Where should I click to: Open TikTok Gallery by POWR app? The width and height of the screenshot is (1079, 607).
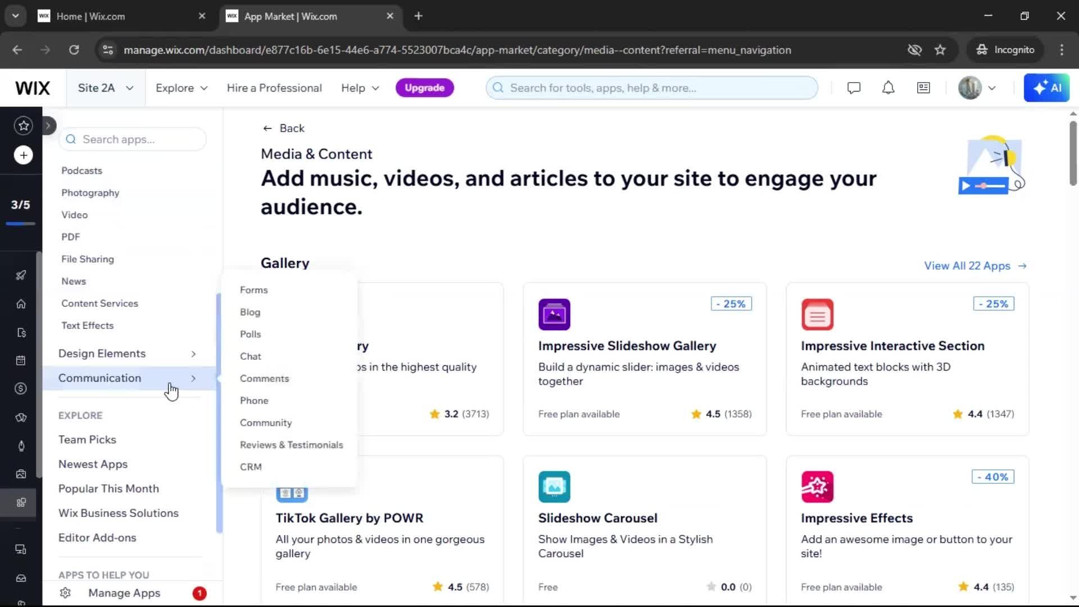(349, 518)
